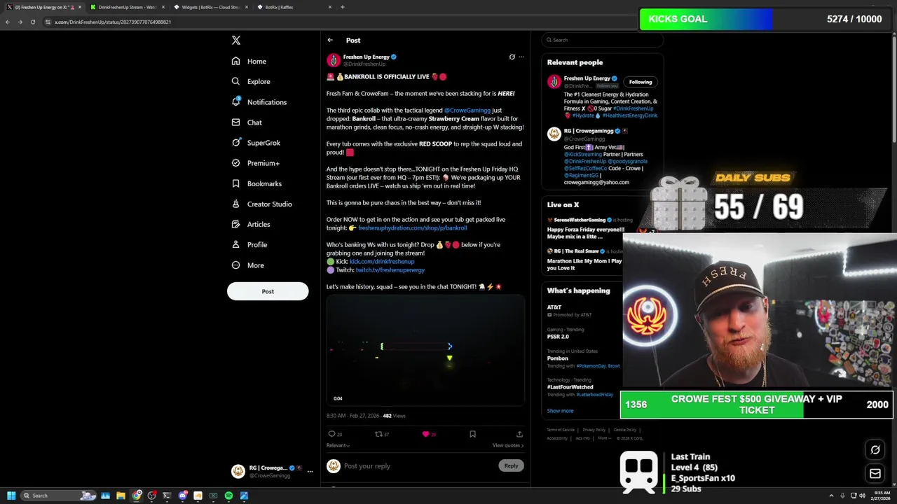The image size is (897, 504).
Task: Open account menu dots beside CroweGamingg
Action: pos(310,471)
